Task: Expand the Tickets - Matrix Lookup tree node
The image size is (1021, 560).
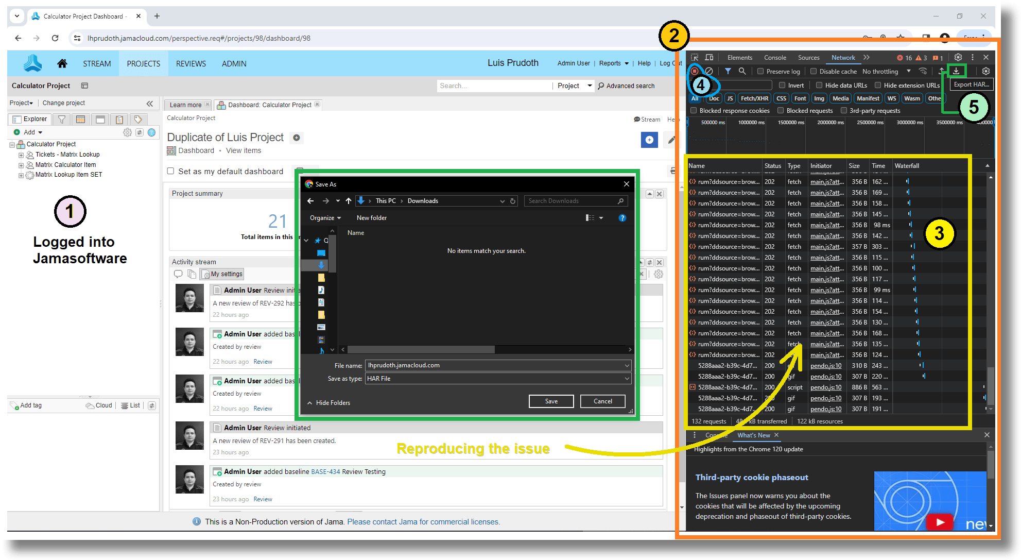Action: pos(21,154)
